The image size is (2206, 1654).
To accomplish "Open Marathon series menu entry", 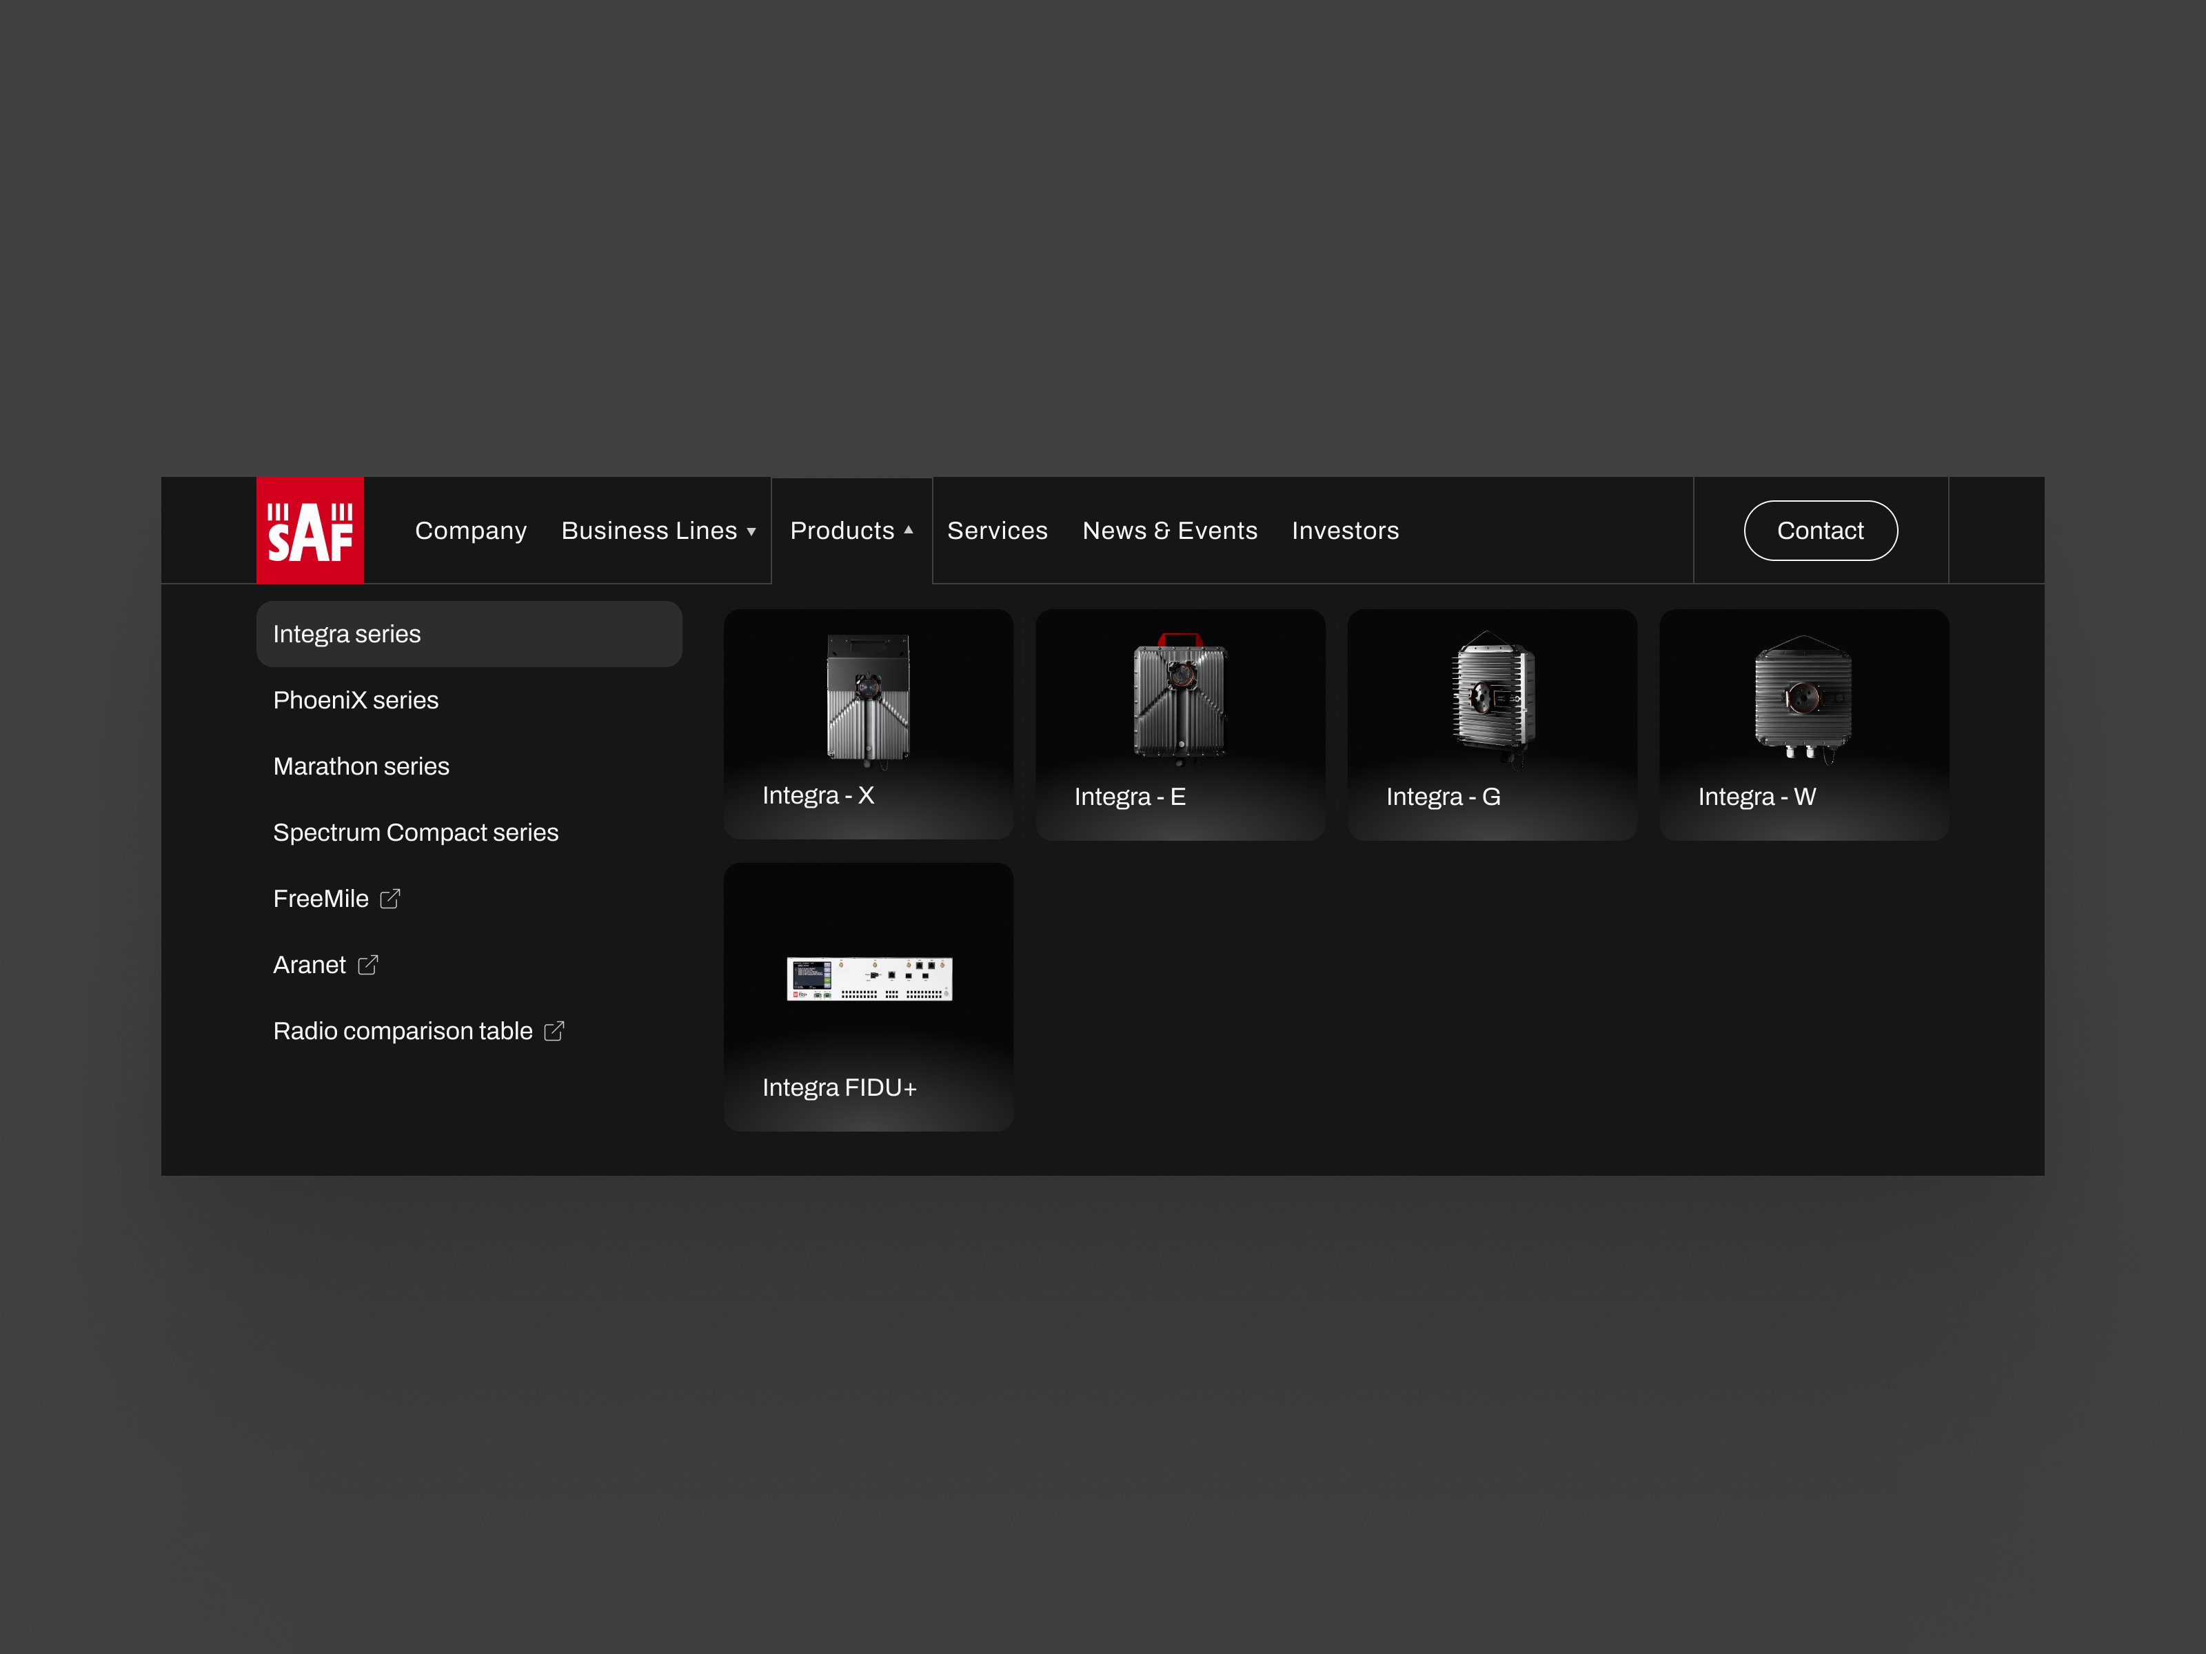I will pos(361,766).
